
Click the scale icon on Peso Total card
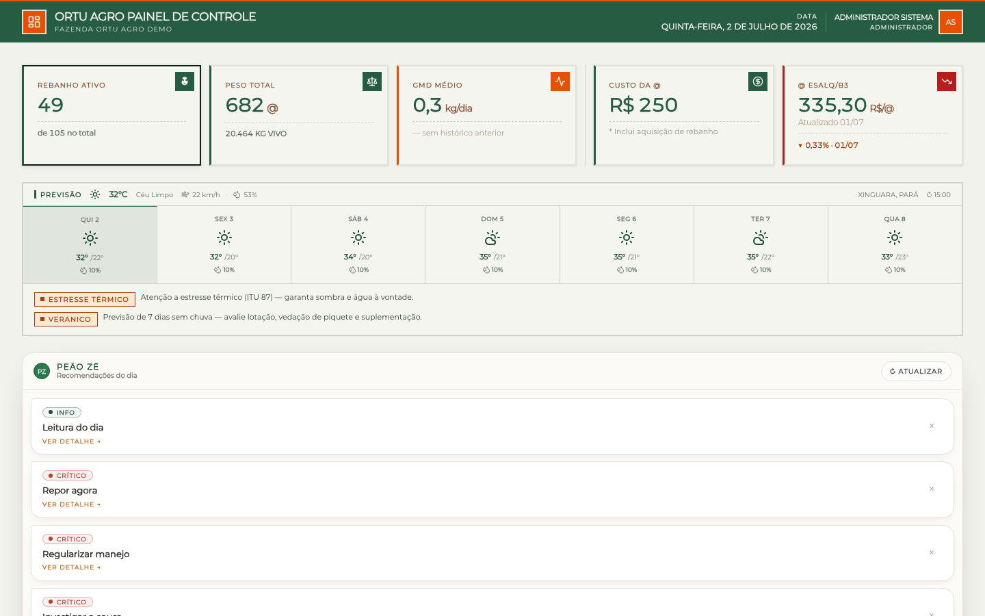tap(372, 81)
